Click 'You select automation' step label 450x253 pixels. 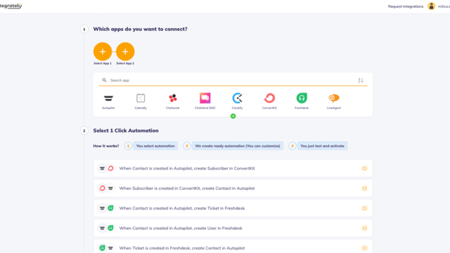click(155, 146)
